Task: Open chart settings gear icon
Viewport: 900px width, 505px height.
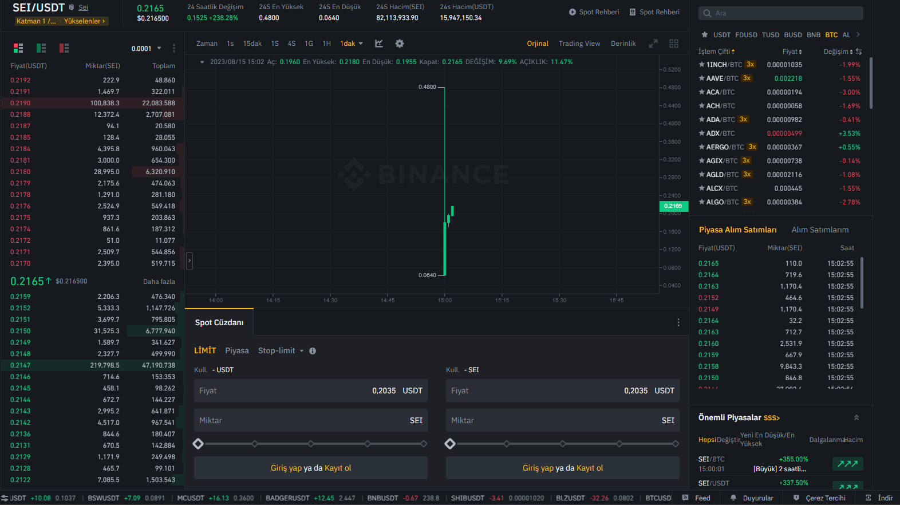Action: [x=400, y=44]
